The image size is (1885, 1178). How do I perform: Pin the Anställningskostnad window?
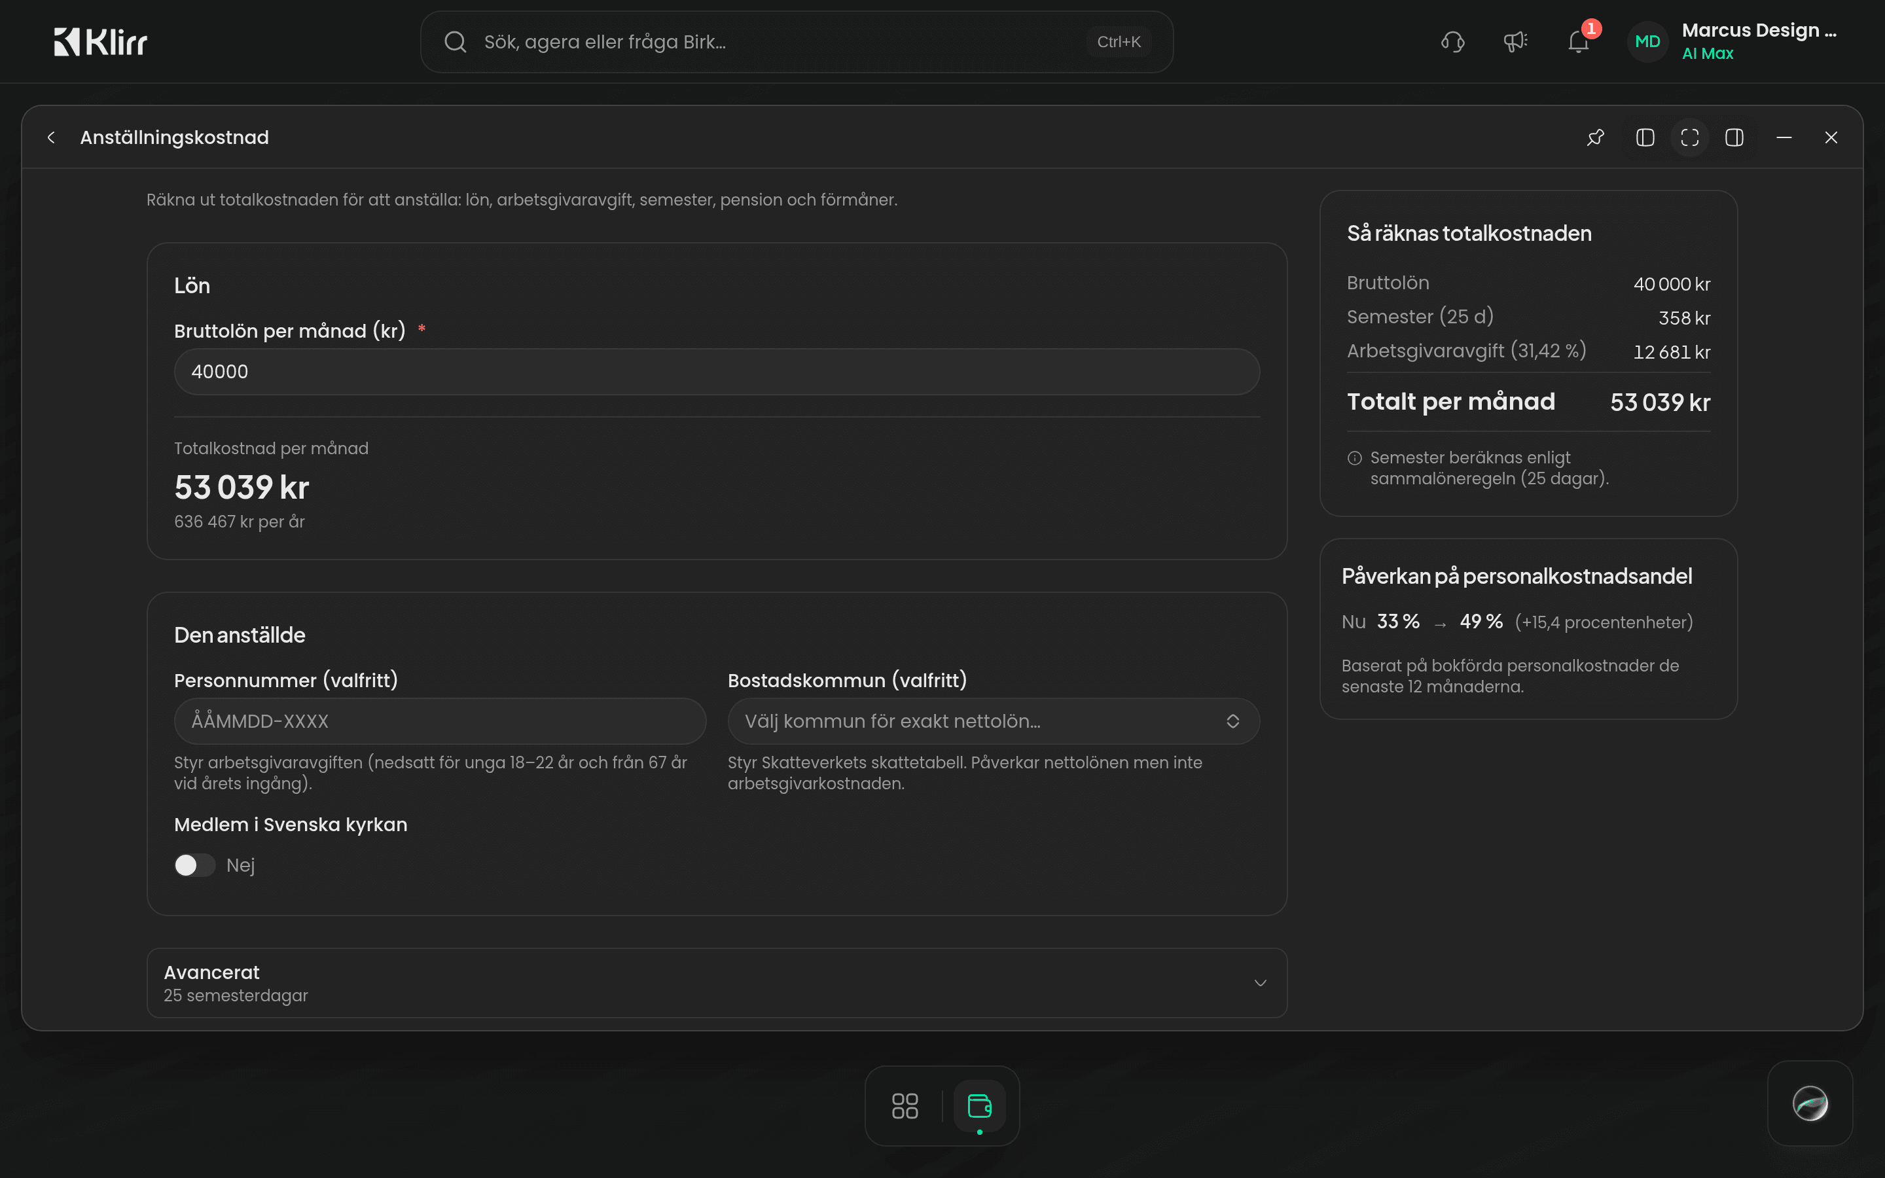(1595, 138)
